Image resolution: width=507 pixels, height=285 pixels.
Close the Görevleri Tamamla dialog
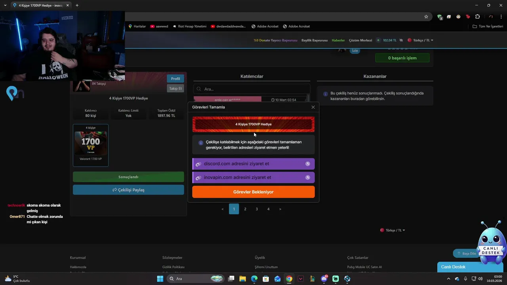tap(313, 107)
